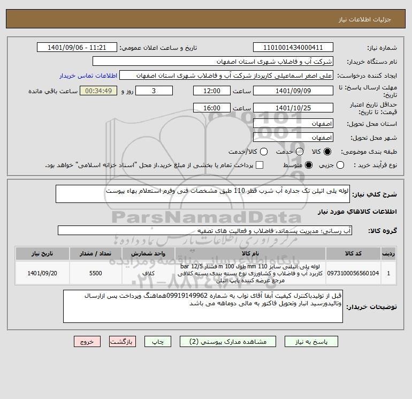Click the نام کالا column header

pyautogui.click(x=250, y=253)
